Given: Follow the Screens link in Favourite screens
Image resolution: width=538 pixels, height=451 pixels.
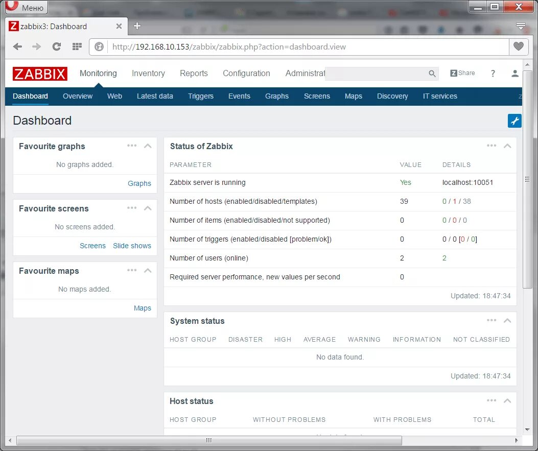Looking at the screenshot, I should 92,246.
